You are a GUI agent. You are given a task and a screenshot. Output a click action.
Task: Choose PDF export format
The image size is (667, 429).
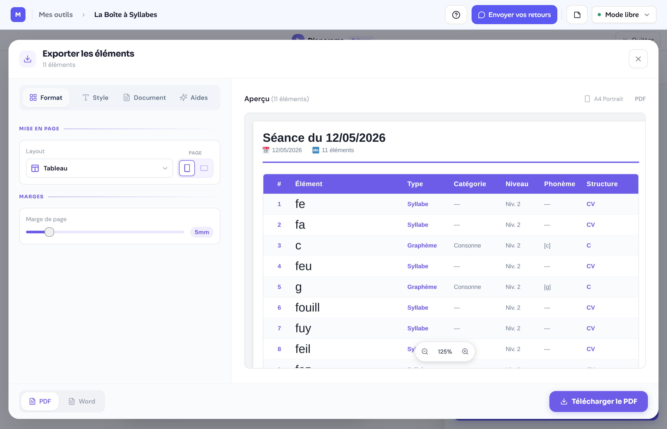[40, 401]
